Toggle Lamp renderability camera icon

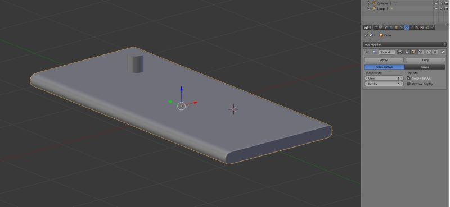click(446, 8)
